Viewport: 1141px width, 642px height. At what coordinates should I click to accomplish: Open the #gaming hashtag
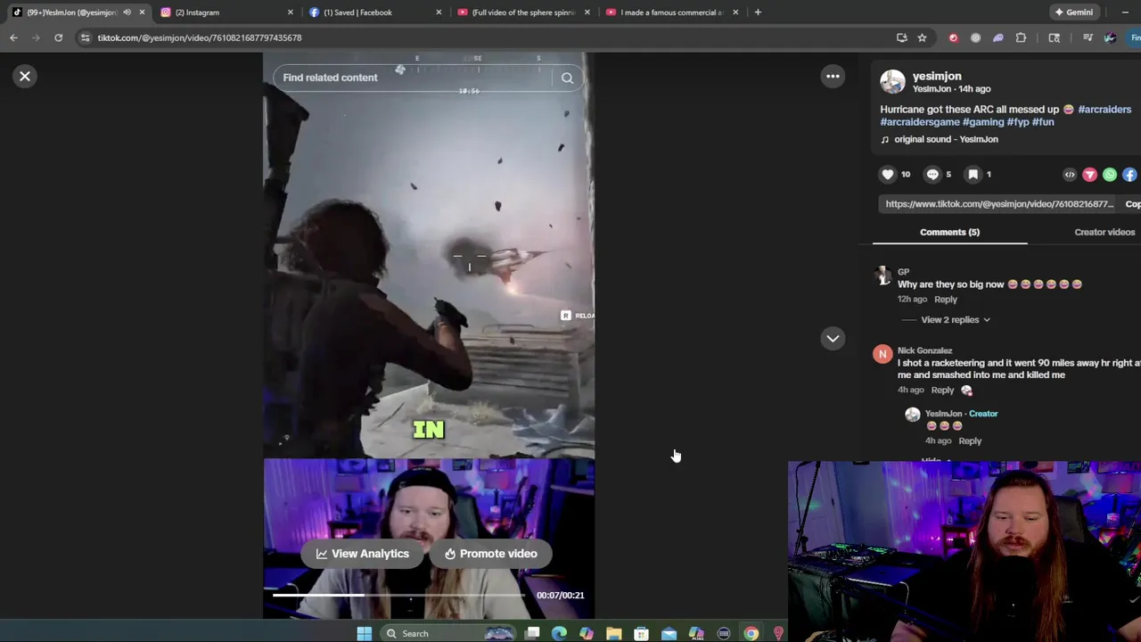coord(983,121)
